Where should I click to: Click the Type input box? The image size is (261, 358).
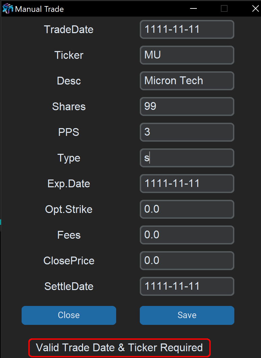pyautogui.click(x=187, y=158)
